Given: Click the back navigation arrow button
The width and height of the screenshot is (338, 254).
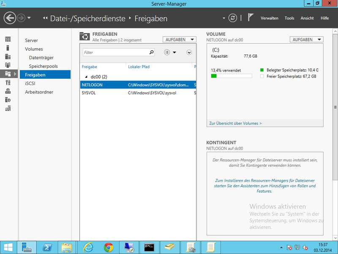Looking at the screenshot, I should click(10, 18).
